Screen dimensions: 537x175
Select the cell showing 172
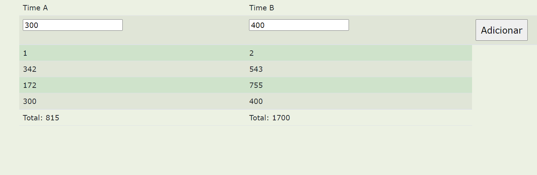click(x=132, y=85)
